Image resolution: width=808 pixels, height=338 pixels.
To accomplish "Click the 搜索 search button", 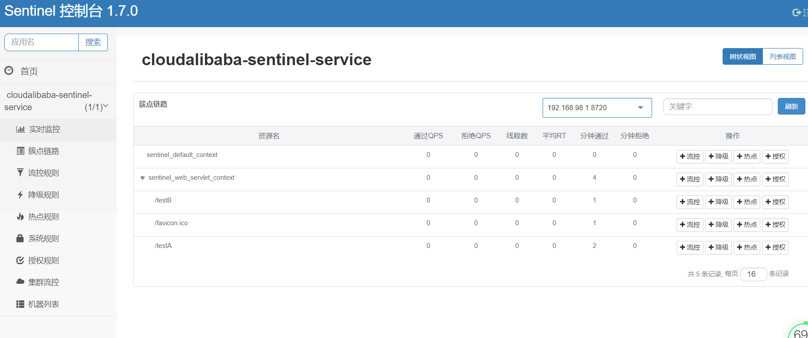I will [93, 42].
